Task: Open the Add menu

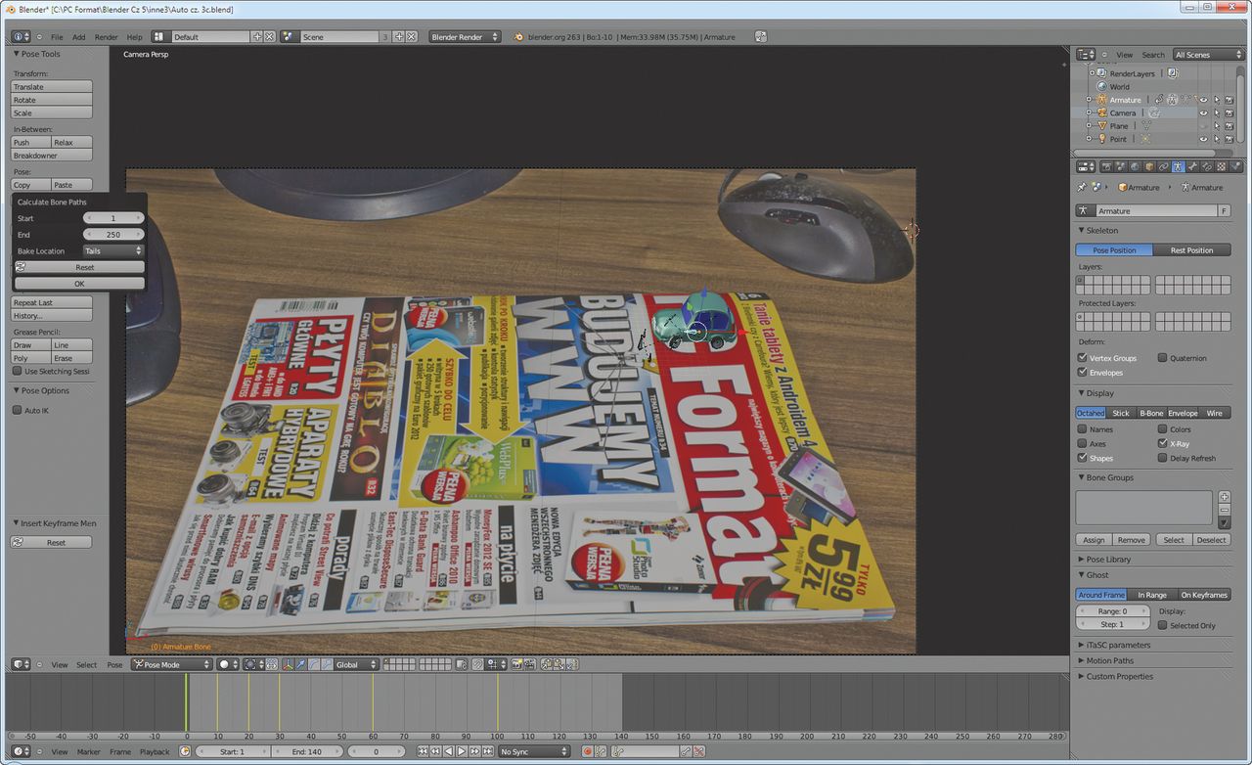Action: [x=79, y=36]
